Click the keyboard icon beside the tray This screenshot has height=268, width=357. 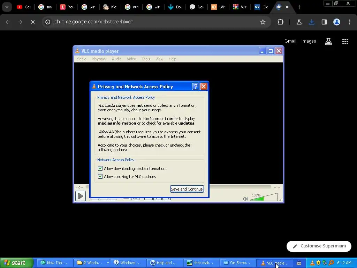(x=299, y=263)
